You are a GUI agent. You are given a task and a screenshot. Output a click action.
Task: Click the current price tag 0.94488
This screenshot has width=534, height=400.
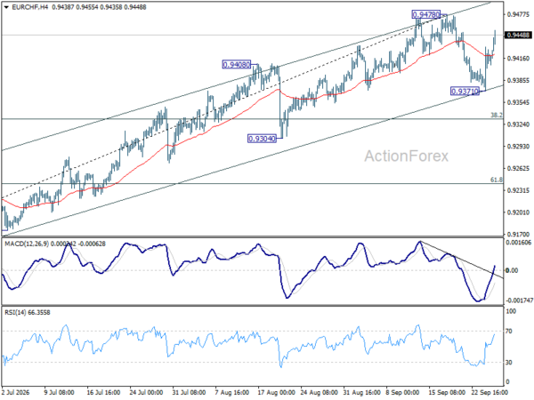[518, 35]
